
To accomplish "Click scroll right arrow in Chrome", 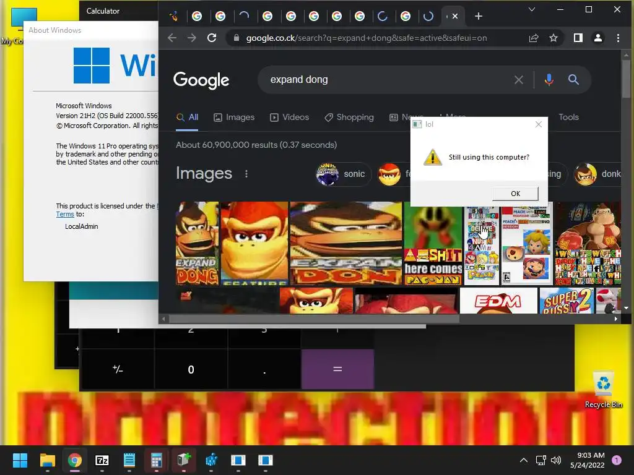I will click(615, 319).
